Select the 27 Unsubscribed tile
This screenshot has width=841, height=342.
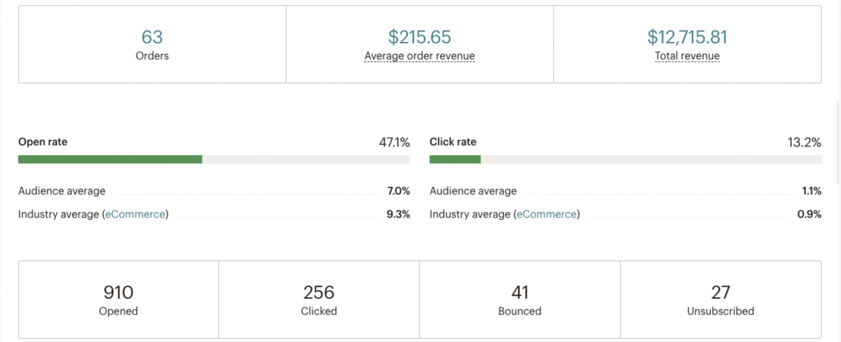click(721, 299)
